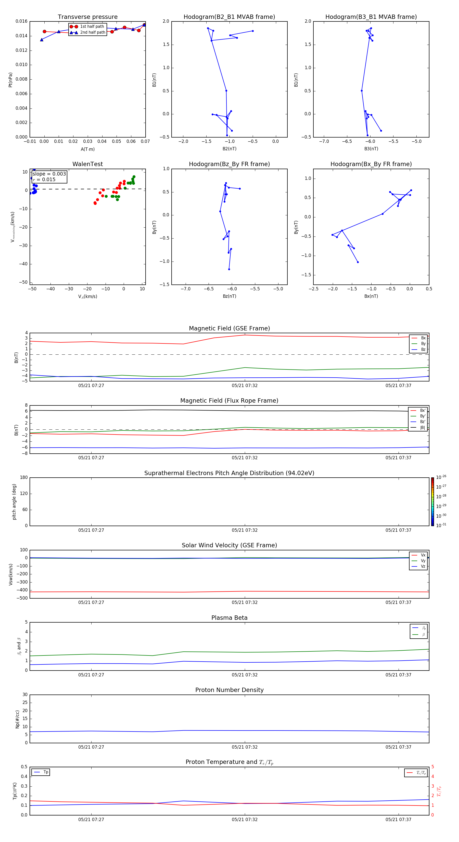Screen dimensions: 459x842
Task: Click the By' legend entry in Flux Rope panel
Action: click(x=418, y=416)
